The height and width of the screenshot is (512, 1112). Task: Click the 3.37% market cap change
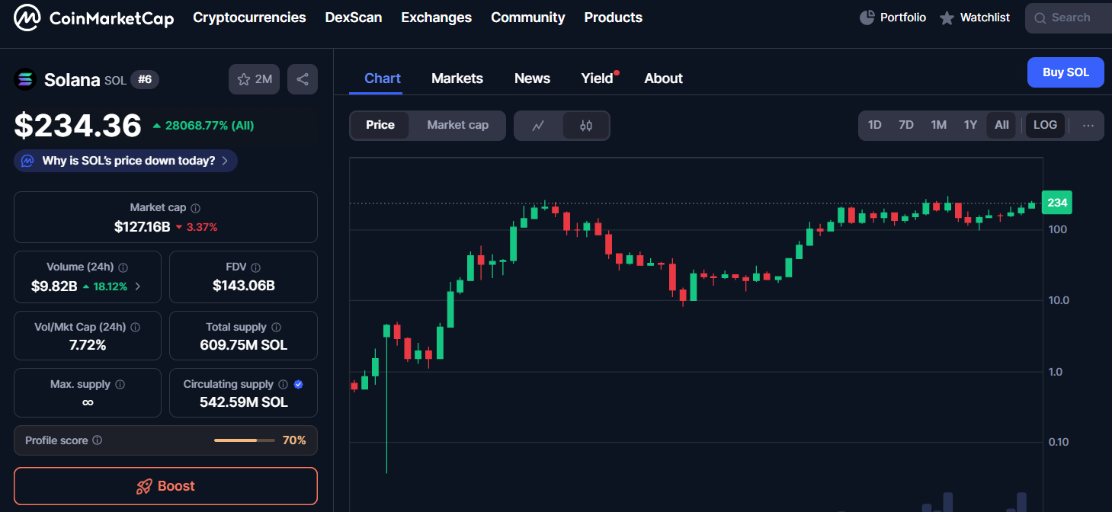[197, 227]
